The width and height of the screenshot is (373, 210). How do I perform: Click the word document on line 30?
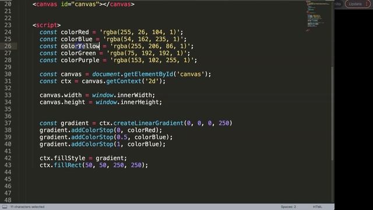pos(106,74)
